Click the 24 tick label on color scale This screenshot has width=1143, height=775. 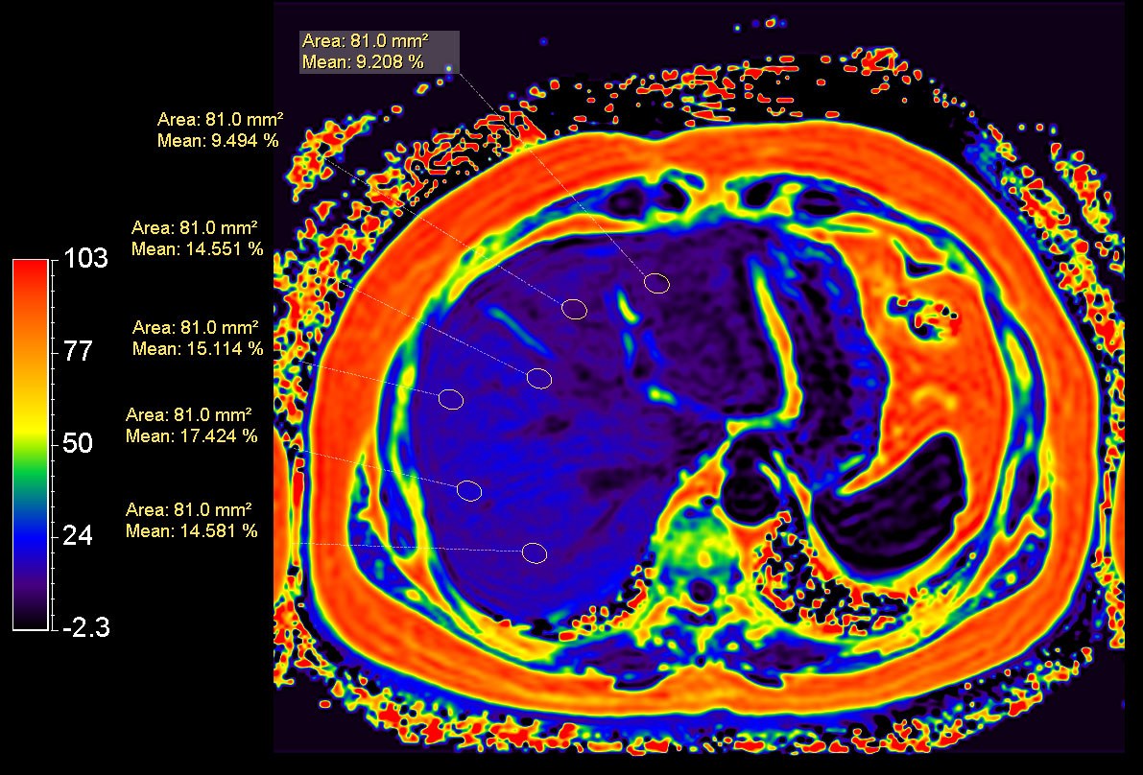tap(78, 536)
